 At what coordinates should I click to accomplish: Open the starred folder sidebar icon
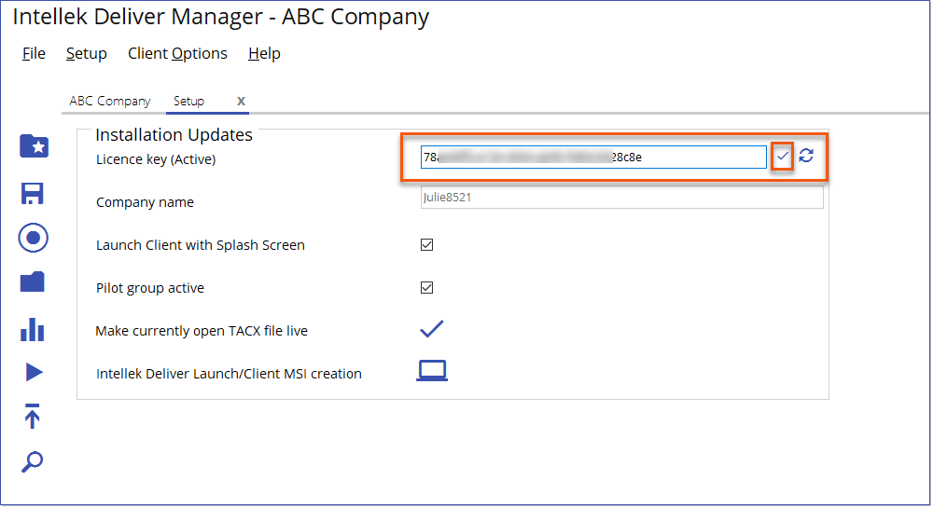tap(34, 146)
